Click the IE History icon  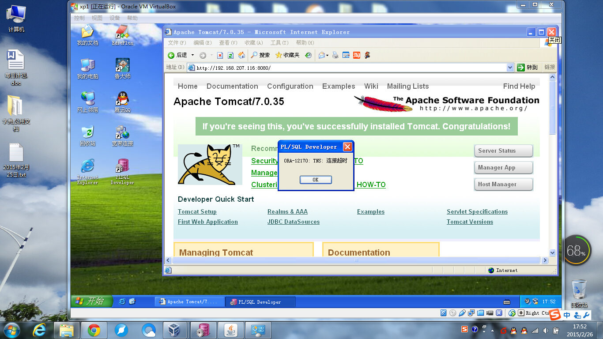(308, 55)
